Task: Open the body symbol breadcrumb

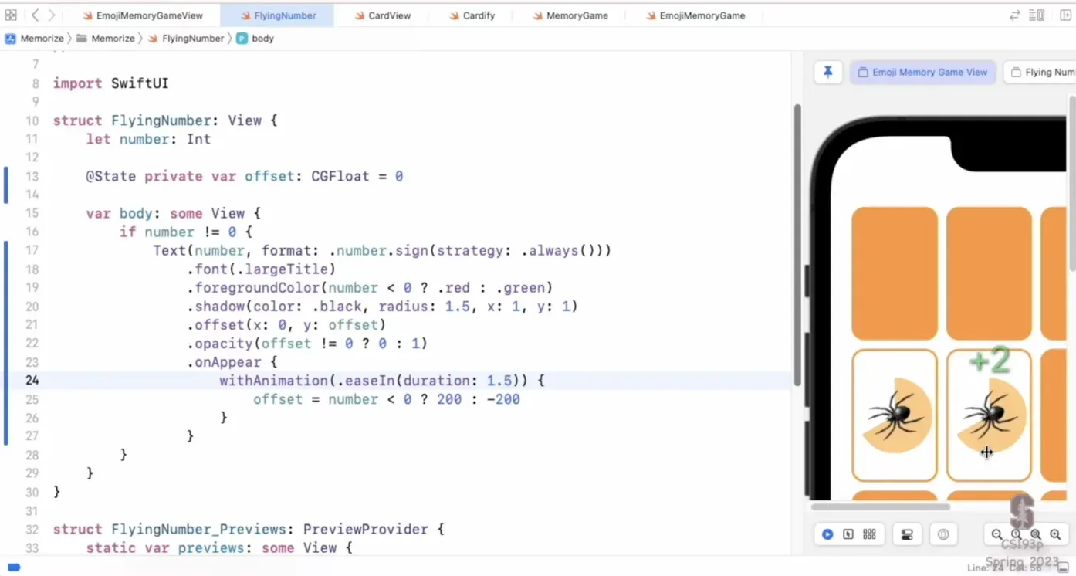Action: pyautogui.click(x=255, y=39)
